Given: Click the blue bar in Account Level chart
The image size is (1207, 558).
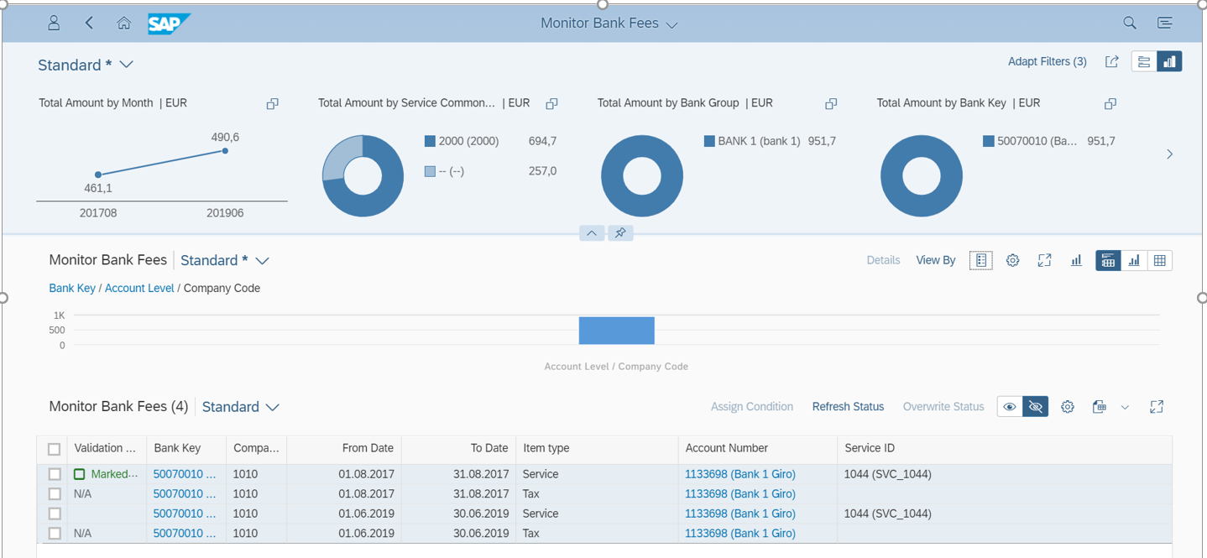Looking at the screenshot, I should (616, 330).
